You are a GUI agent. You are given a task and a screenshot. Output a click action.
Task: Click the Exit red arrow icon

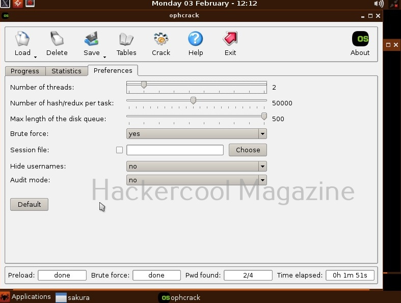coord(230,39)
